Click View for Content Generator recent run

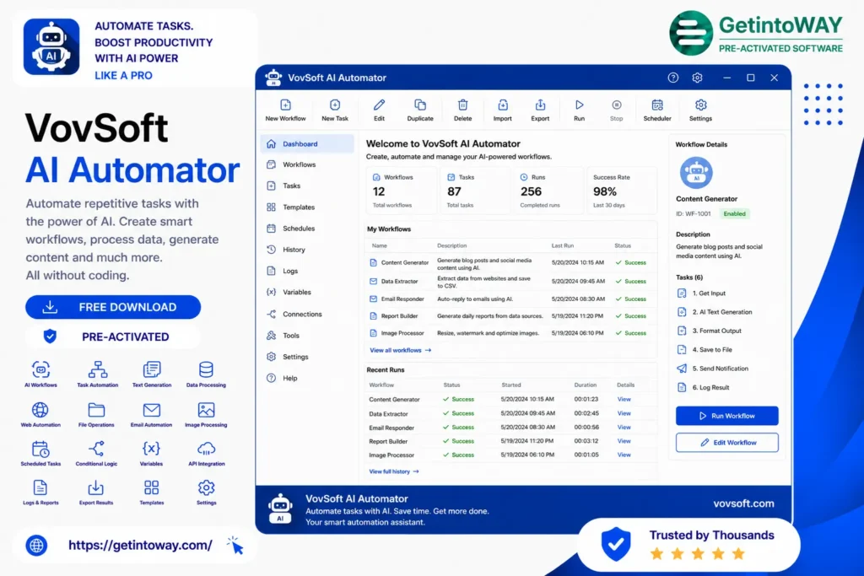pos(624,399)
